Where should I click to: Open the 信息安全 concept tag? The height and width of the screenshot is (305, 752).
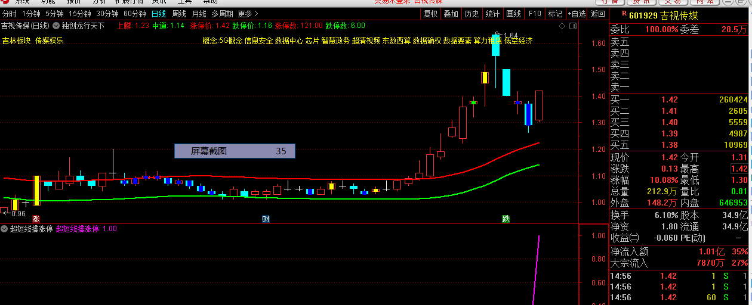(x=258, y=41)
